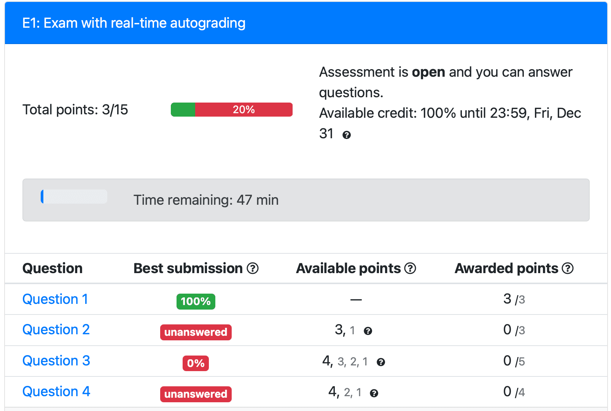Open Question 3
The width and height of the screenshot is (611, 411).
tap(56, 361)
